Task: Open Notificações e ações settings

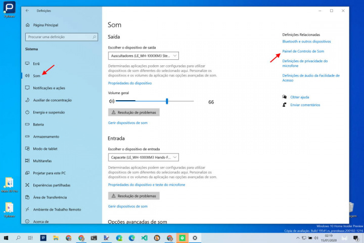Action: [x=49, y=88]
